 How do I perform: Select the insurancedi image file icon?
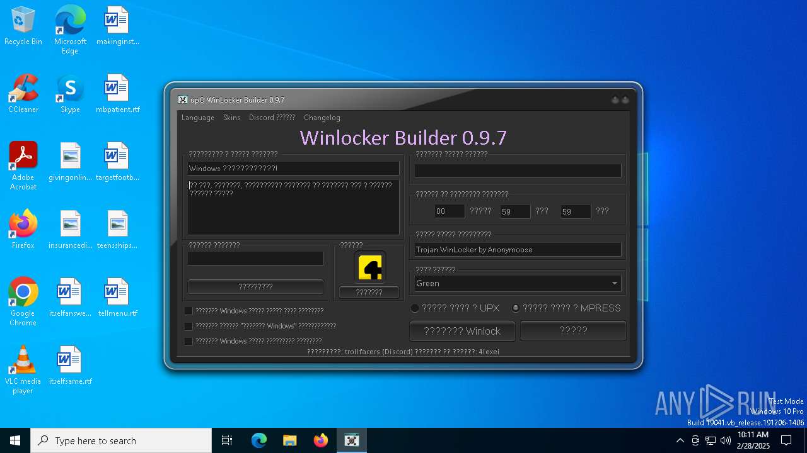click(70, 230)
